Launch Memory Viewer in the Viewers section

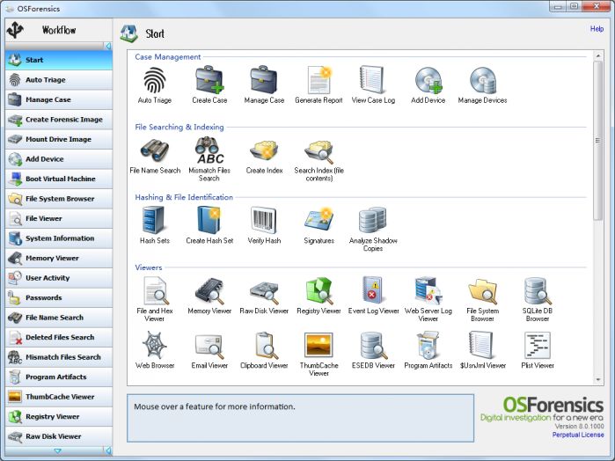(x=209, y=291)
